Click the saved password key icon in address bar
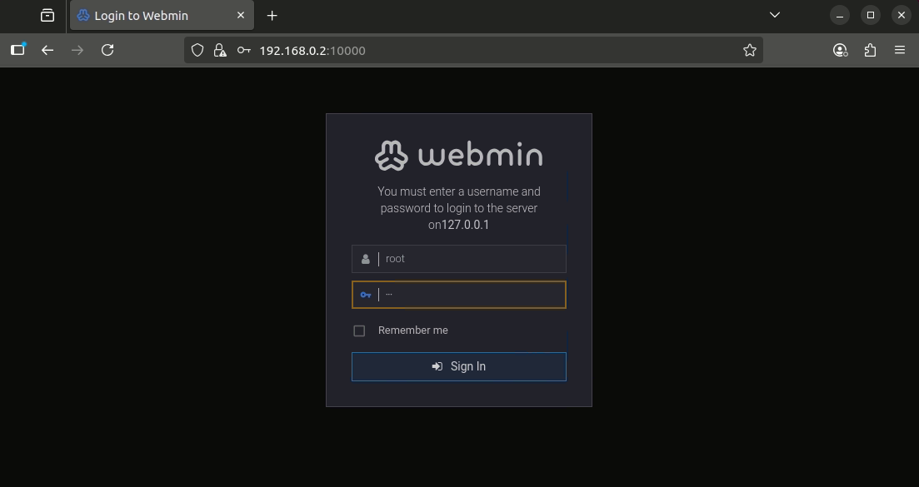The width and height of the screenshot is (919, 487). [x=243, y=50]
